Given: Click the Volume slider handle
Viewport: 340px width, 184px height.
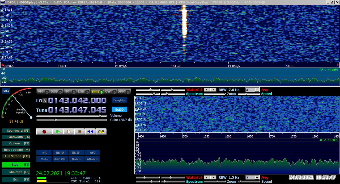Looking at the screenshot, I should pyautogui.click(x=100, y=116).
